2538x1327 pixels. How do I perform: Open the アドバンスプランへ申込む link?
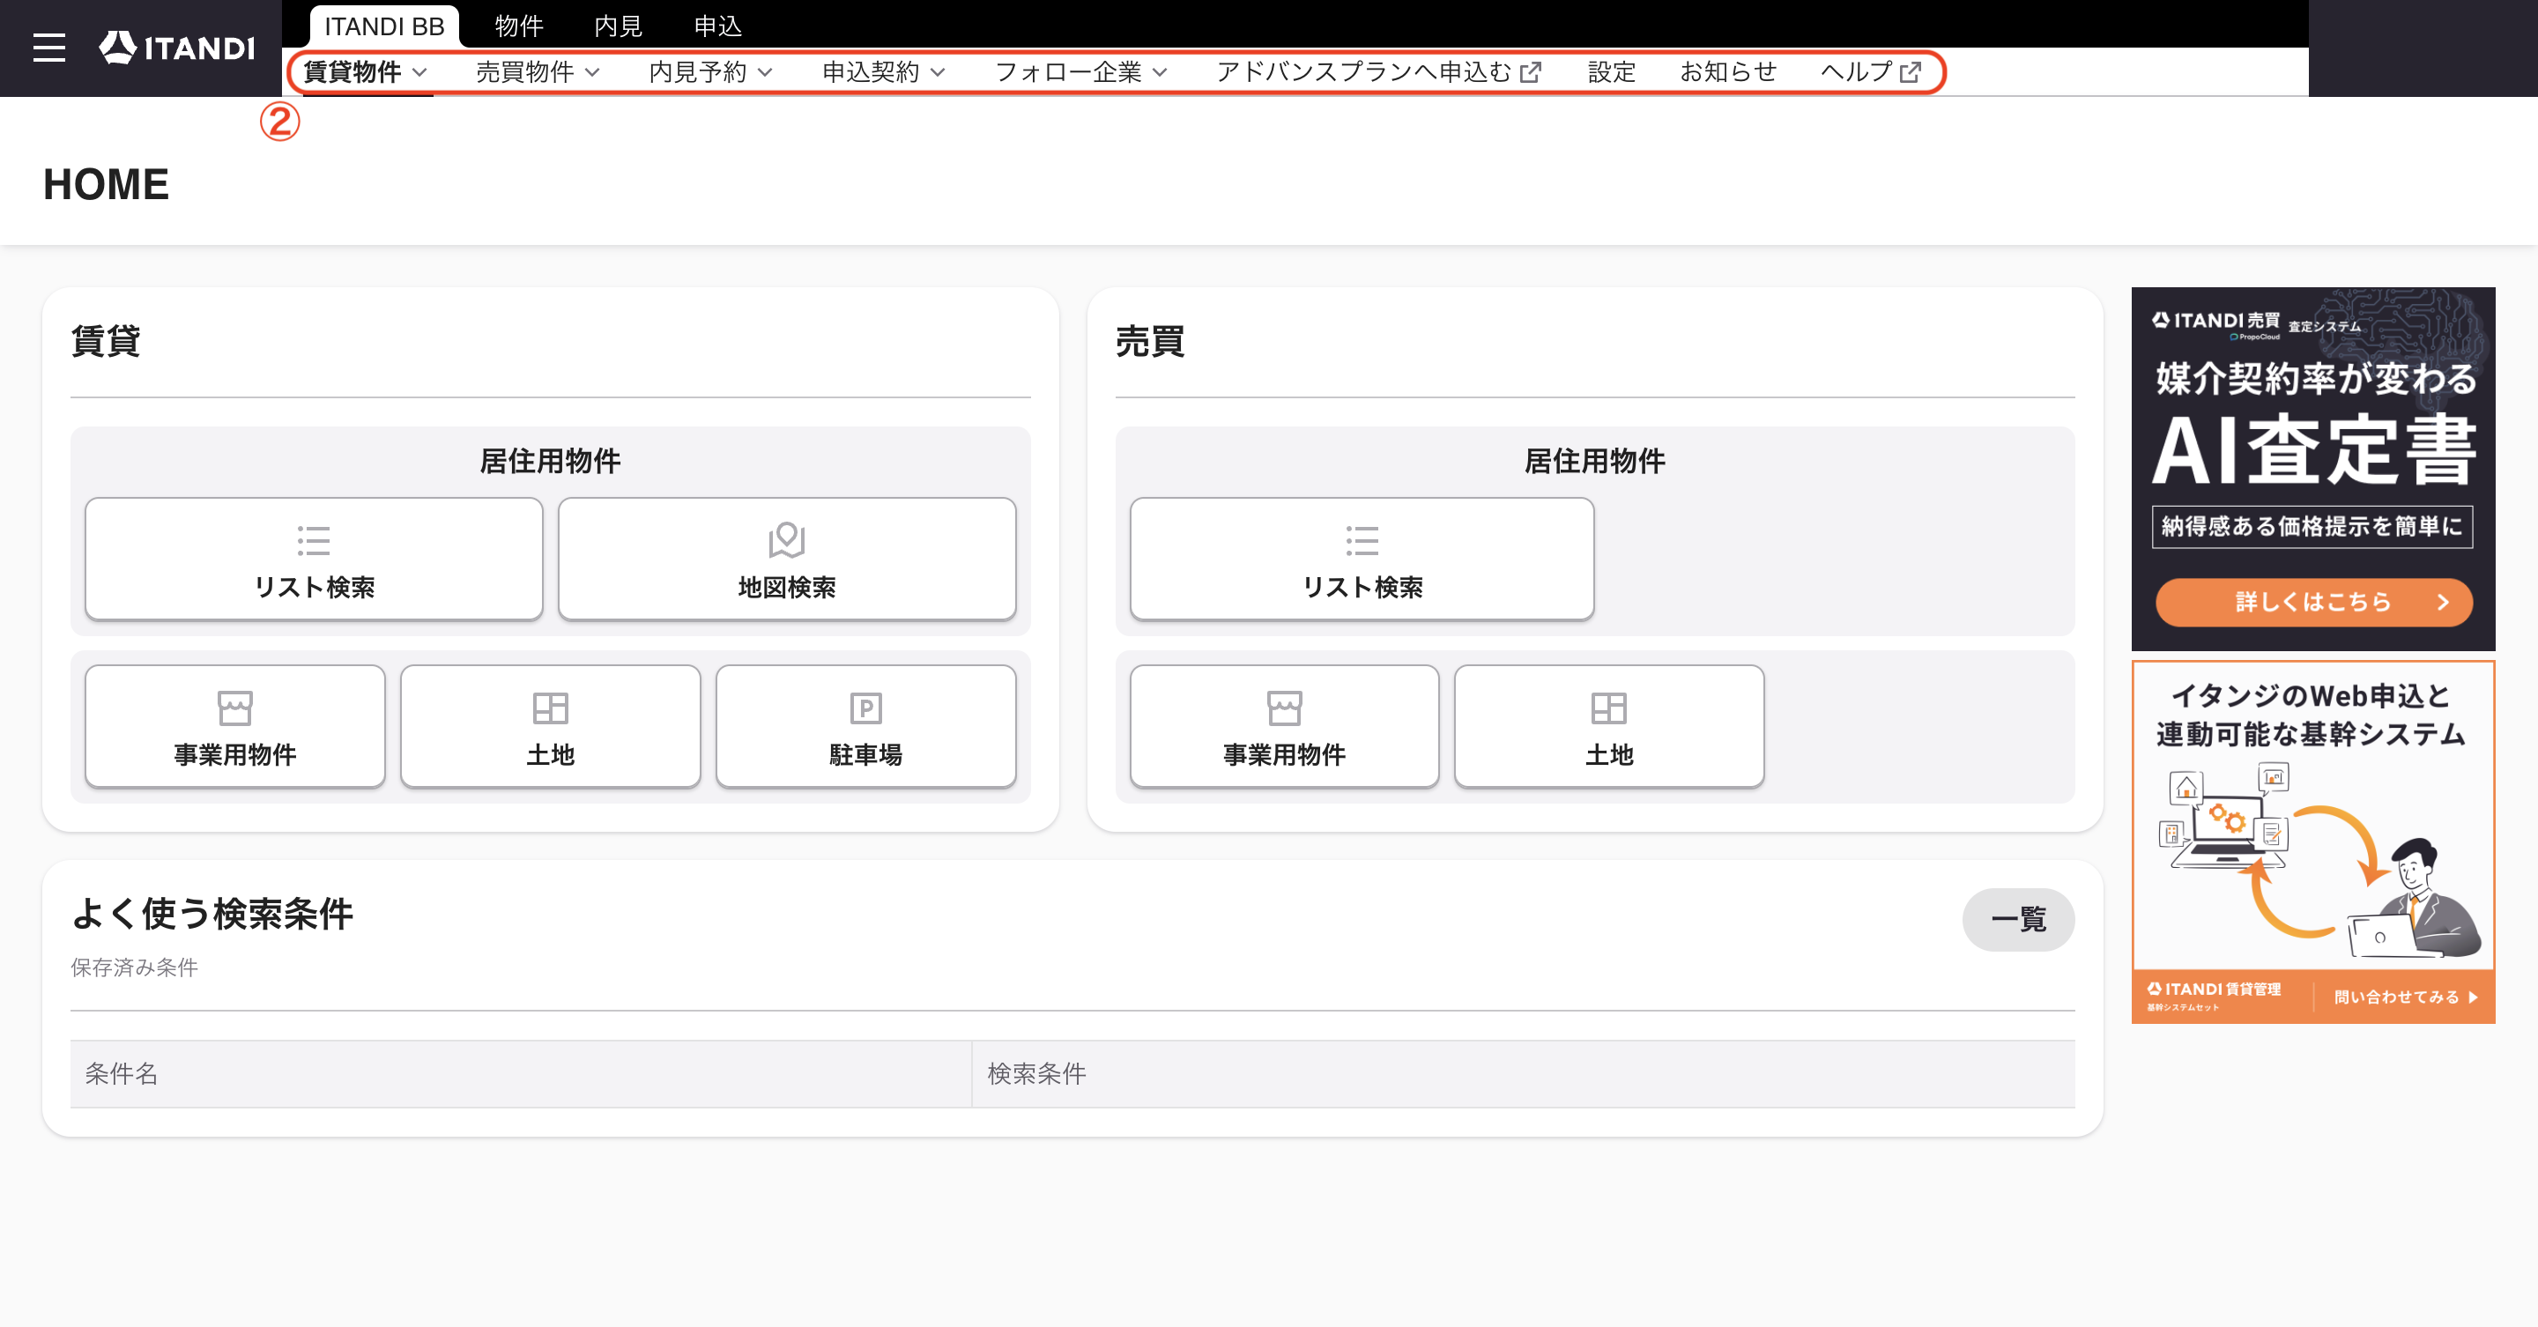[1378, 72]
